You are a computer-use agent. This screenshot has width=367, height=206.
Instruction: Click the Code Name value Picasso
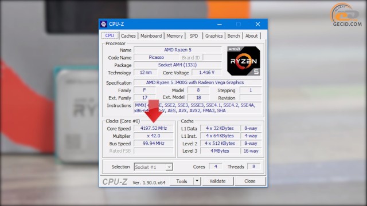(x=157, y=57)
